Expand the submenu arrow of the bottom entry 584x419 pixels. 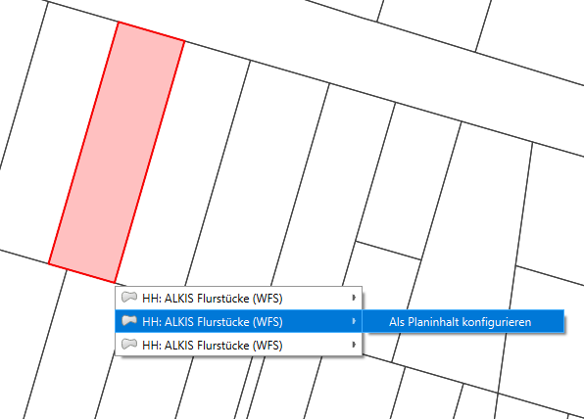(354, 345)
